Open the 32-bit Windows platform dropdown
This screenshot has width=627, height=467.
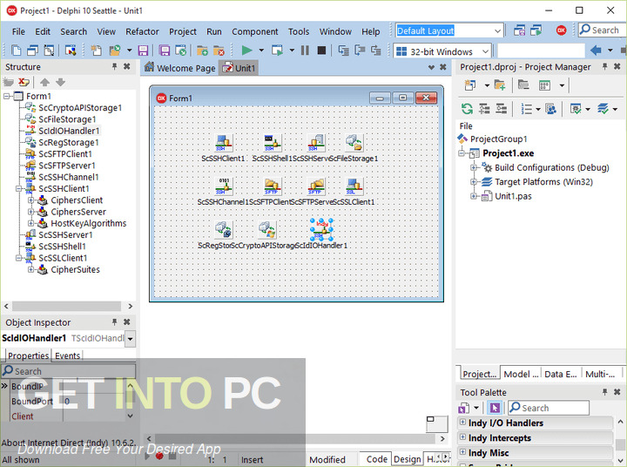(x=485, y=51)
